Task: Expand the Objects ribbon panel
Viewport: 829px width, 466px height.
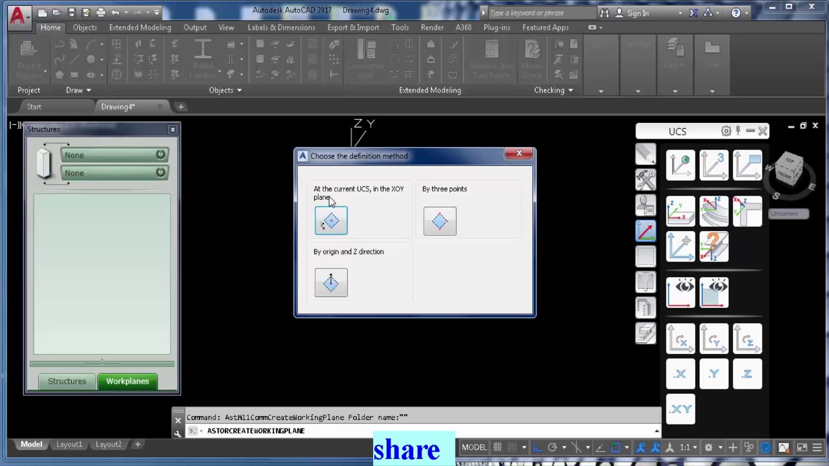Action: (225, 90)
